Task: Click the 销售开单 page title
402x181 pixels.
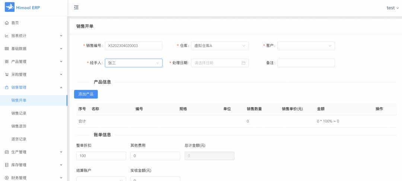Action: click(85, 26)
